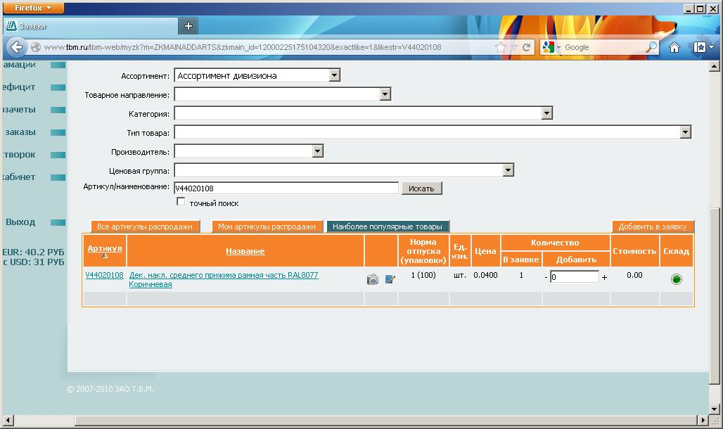Image resolution: width=723 pixels, height=429 pixels.
Task: Click plus to increase quantity
Action: coord(604,277)
